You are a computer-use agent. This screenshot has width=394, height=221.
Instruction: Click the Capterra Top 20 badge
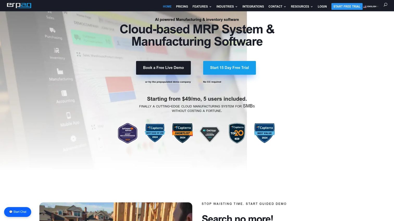coord(237,133)
